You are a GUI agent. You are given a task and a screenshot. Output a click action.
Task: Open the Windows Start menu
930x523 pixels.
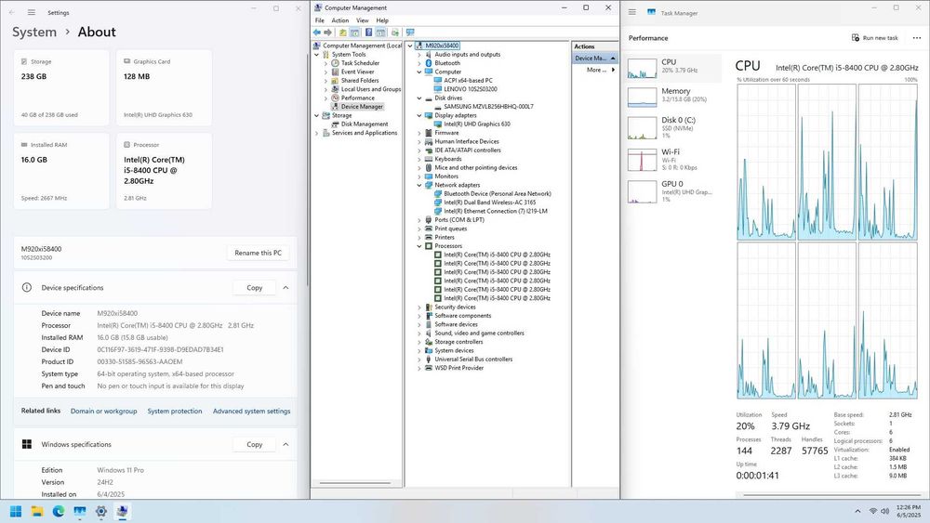point(16,511)
